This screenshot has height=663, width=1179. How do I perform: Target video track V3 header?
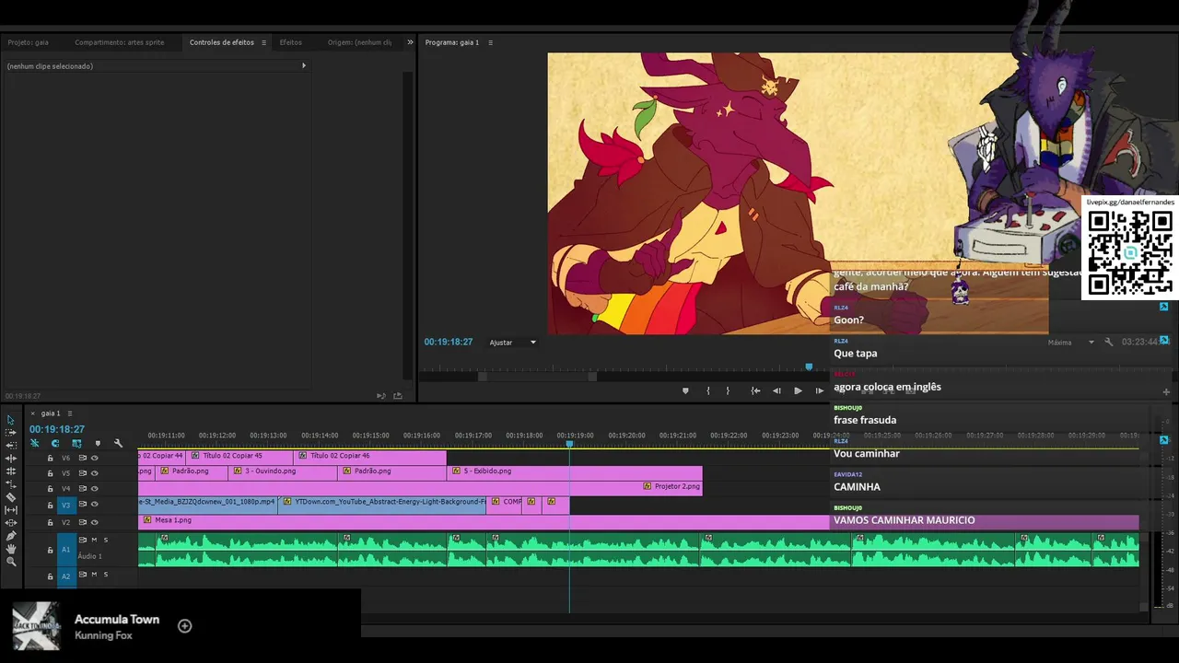pyautogui.click(x=66, y=505)
